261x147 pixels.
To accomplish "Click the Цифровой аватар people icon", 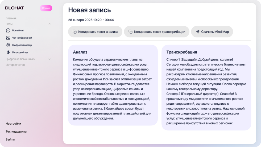I will (8, 45).
